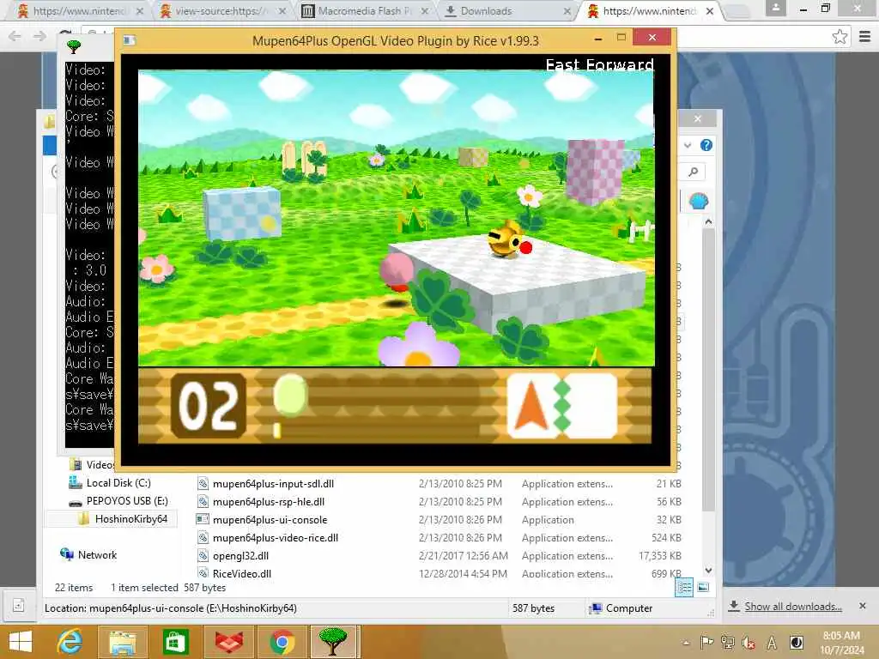Close the Mupen64Plus video window
Image resolution: width=879 pixels, height=659 pixels.
click(x=652, y=37)
